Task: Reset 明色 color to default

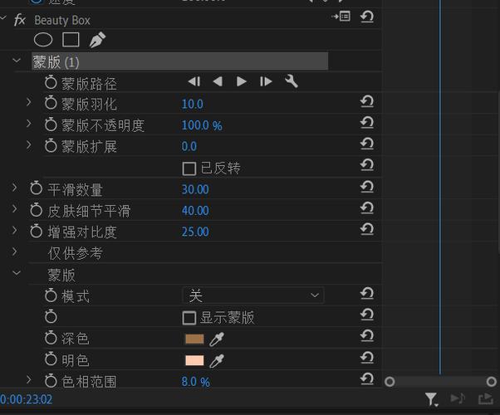Action: (x=367, y=357)
